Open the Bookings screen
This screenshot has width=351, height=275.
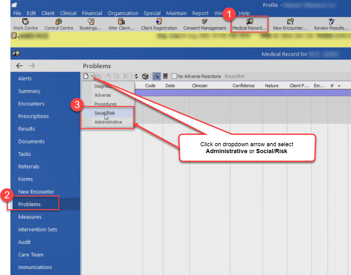pos(90,25)
